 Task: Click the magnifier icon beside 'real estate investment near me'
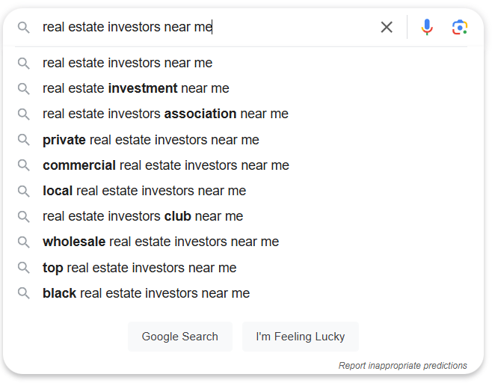(23, 89)
